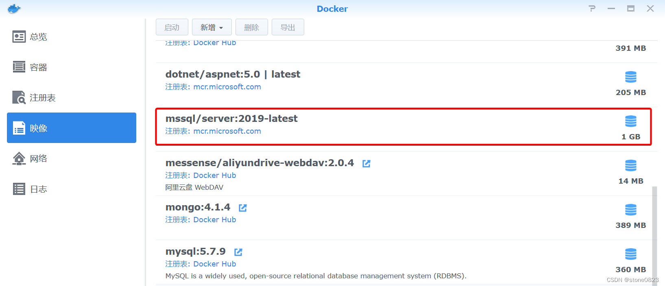Switch to 容器 container tab label
The height and width of the screenshot is (286, 665).
(x=39, y=67)
